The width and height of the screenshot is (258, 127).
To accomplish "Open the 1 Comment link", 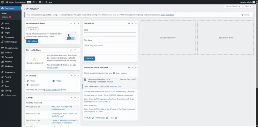I will coord(34,85).
